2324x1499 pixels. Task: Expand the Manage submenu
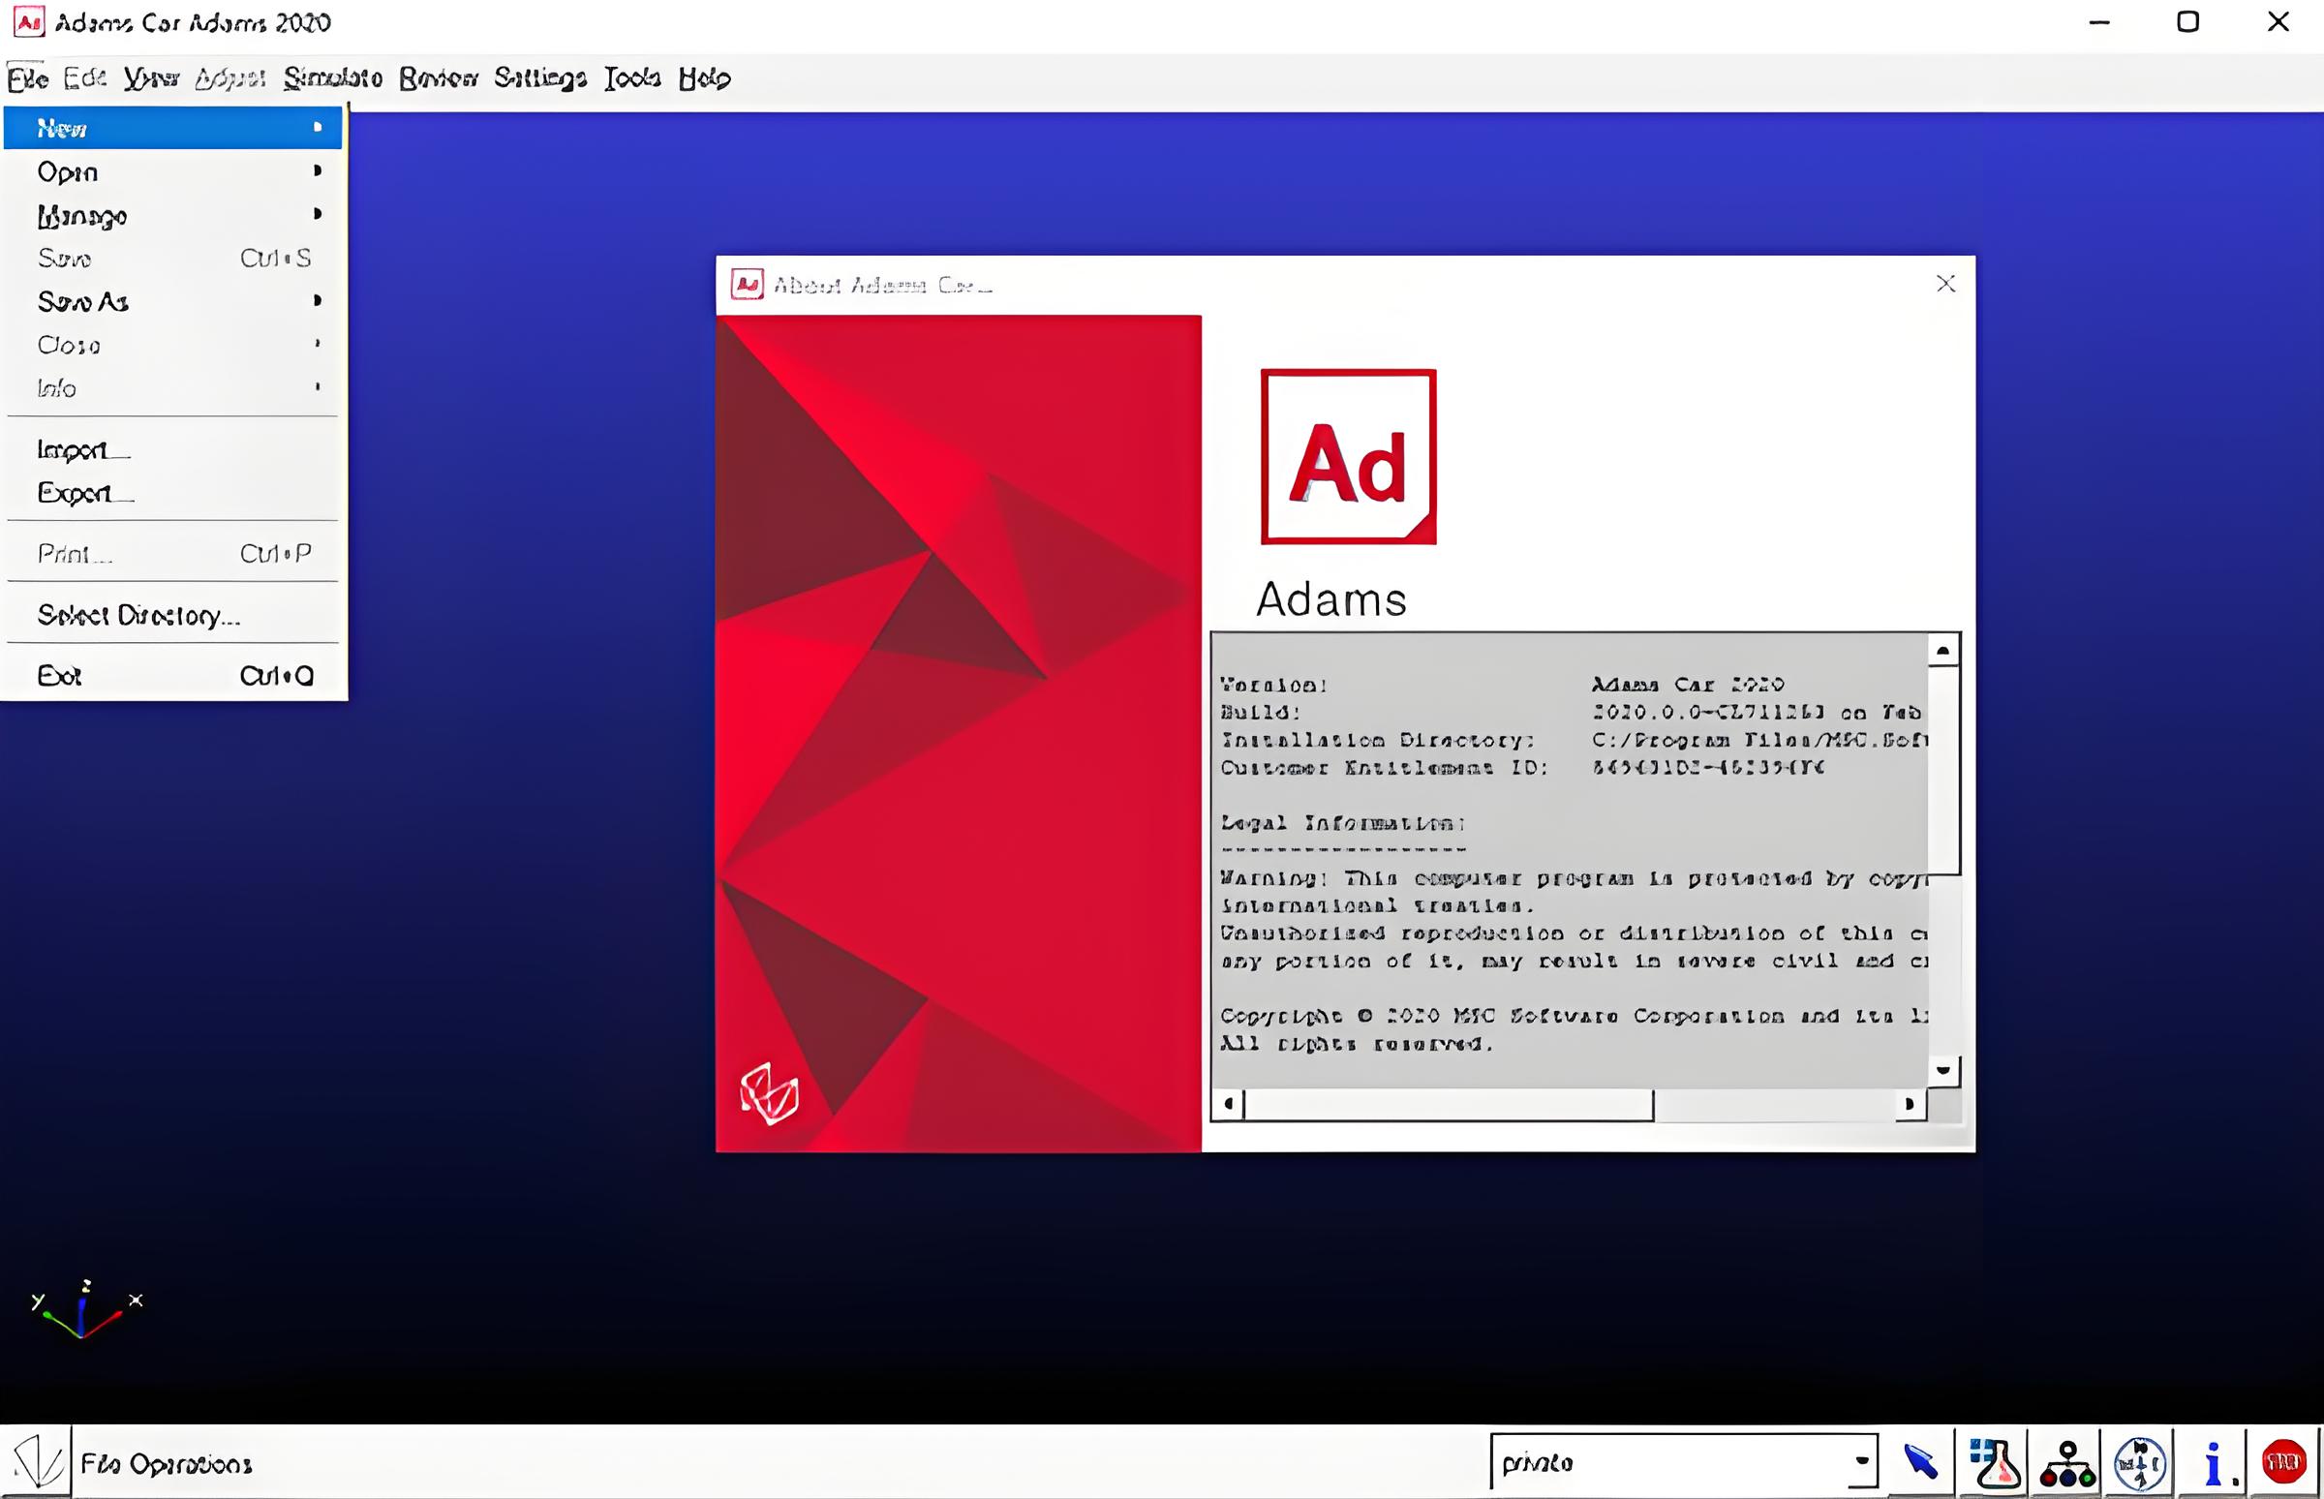pos(172,215)
